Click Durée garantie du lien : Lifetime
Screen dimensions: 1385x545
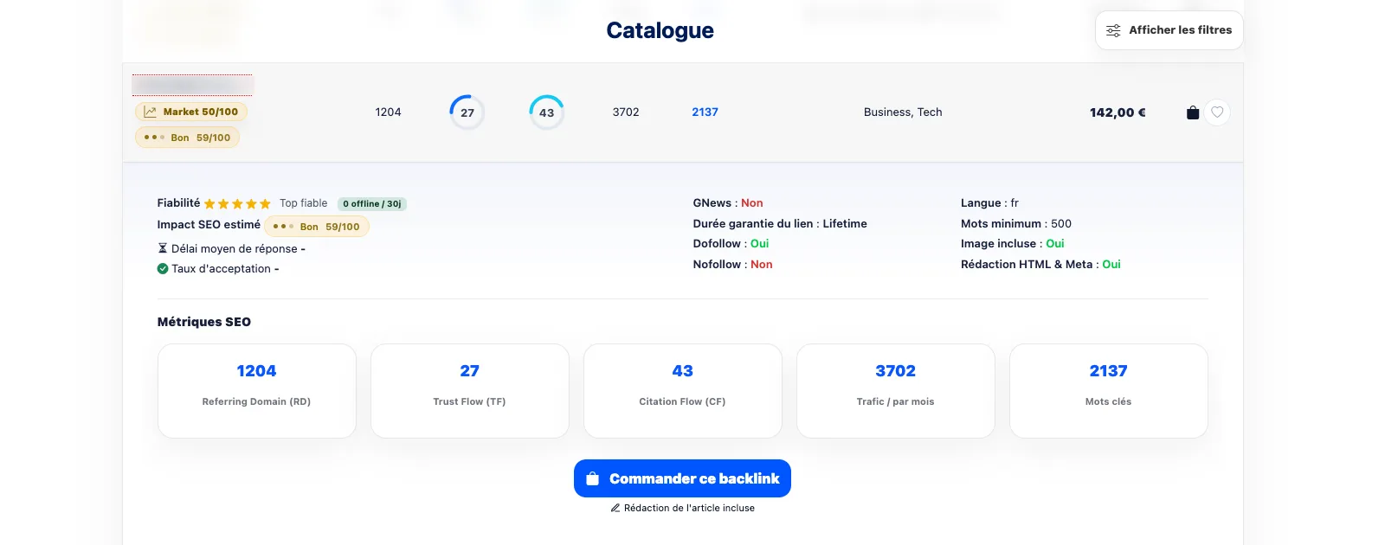coord(780,224)
